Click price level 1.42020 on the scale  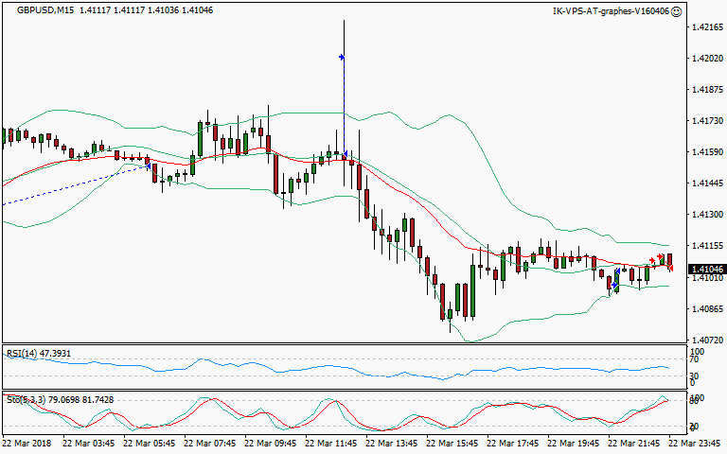pyautogui.click(x=707, y=59)
